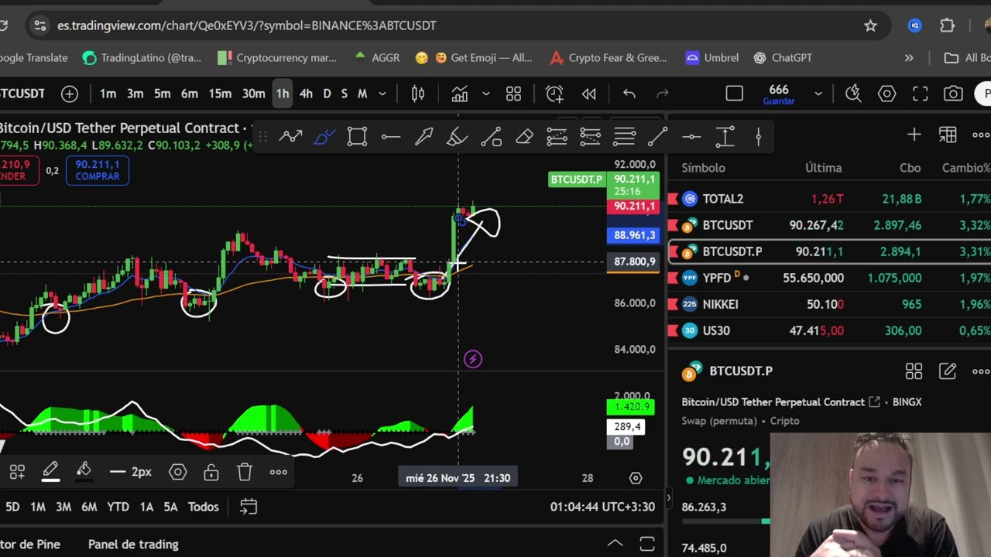Maximize the bottom panel
Viewport: 991px width, 557px height.
pos(647,544)
